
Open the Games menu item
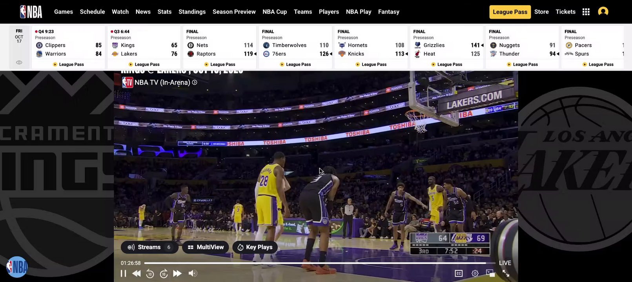pyautogui.click(x=64, y=12)
